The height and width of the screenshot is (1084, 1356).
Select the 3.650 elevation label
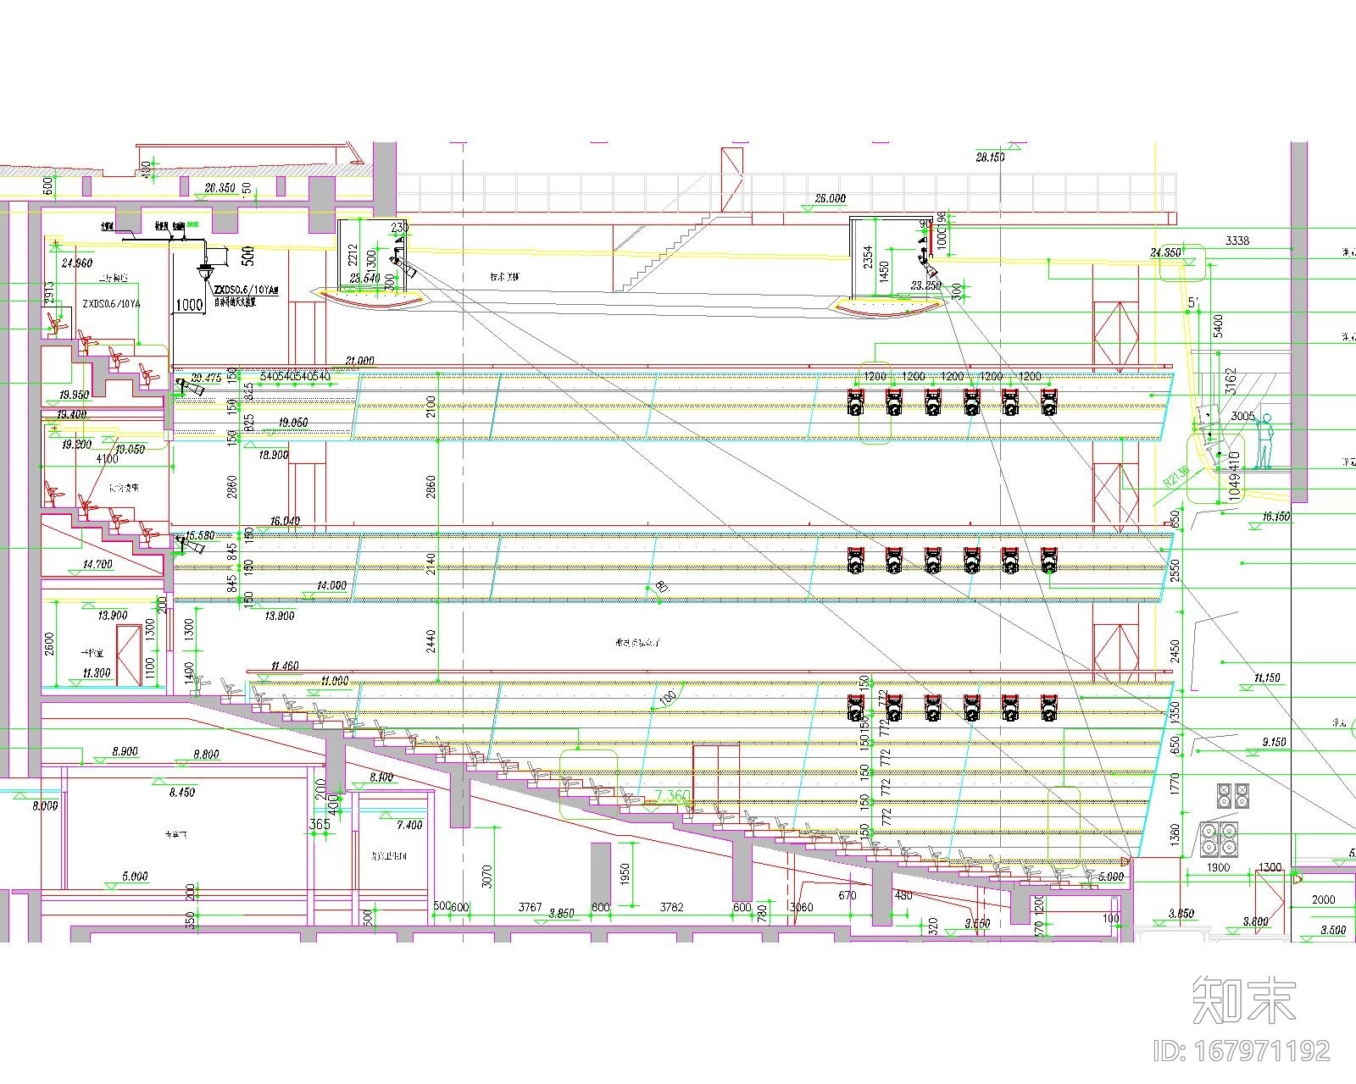click(x=976, y=924)
